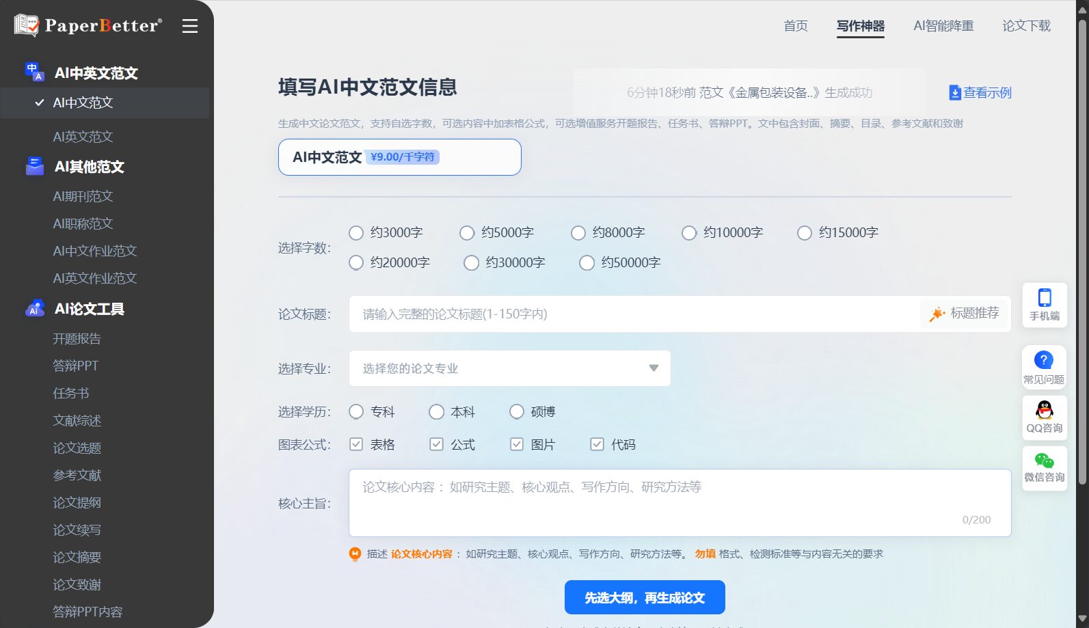Viewport: 1089px width, 628px height.
Task: Click the 核心主旨 text area
Action: [680, 503]
